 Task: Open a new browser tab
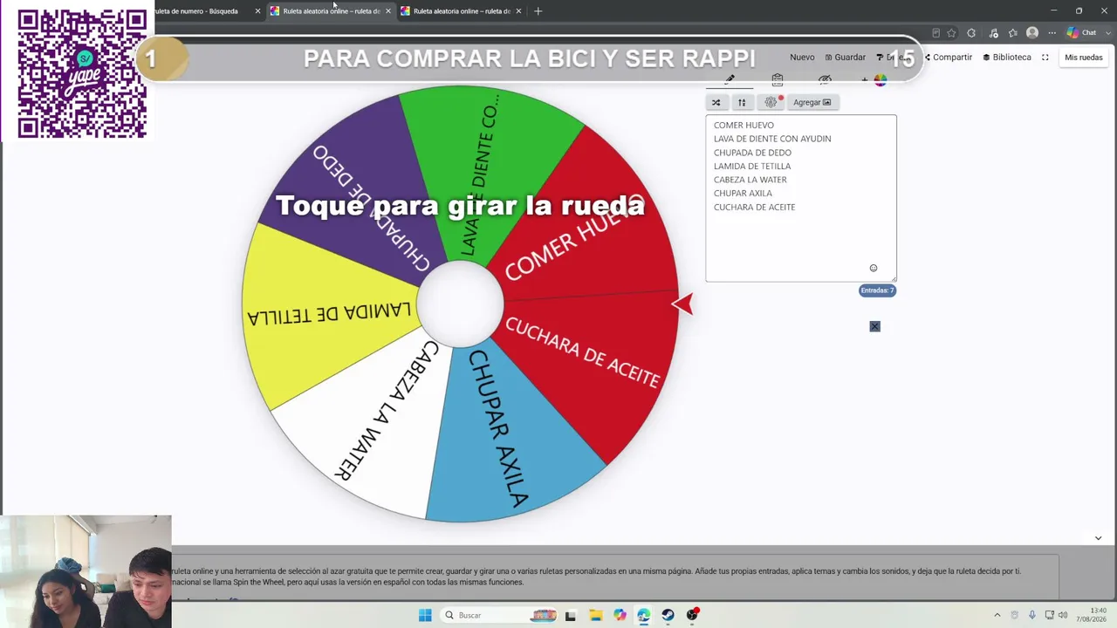click(x=538, y=11)
